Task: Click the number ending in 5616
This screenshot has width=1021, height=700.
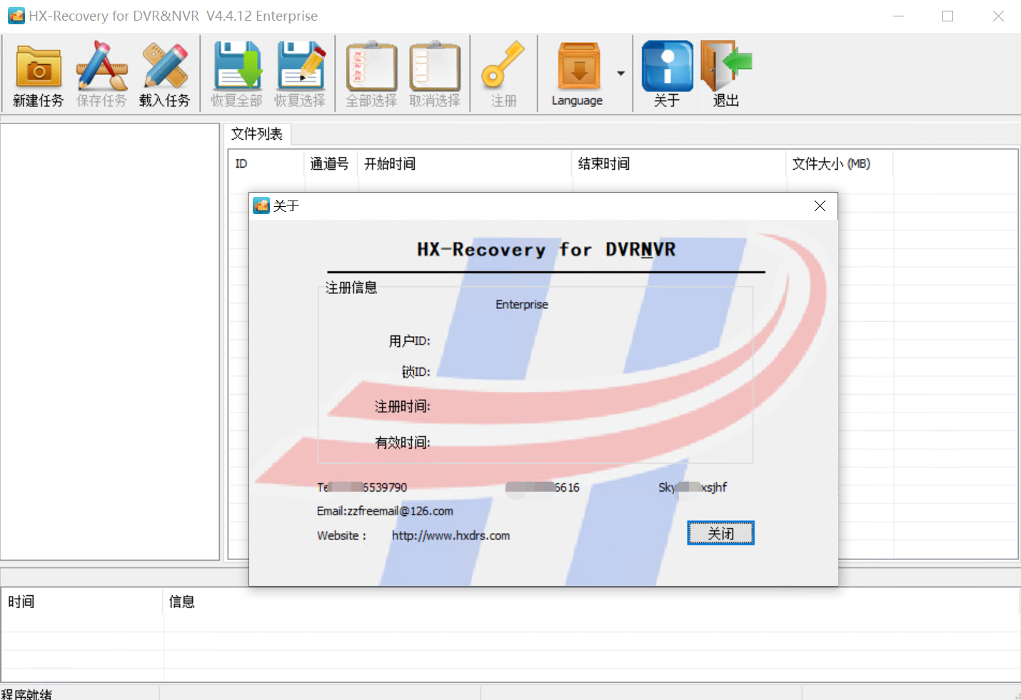Action: coord(543,487)
